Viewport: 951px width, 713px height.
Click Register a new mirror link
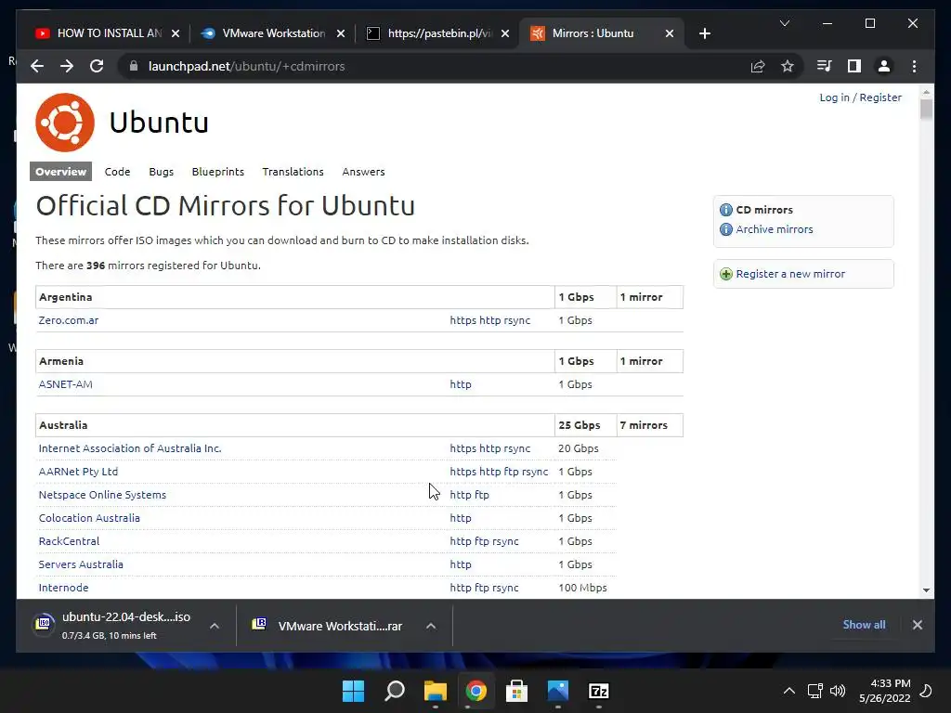click(x=790, y=274)
